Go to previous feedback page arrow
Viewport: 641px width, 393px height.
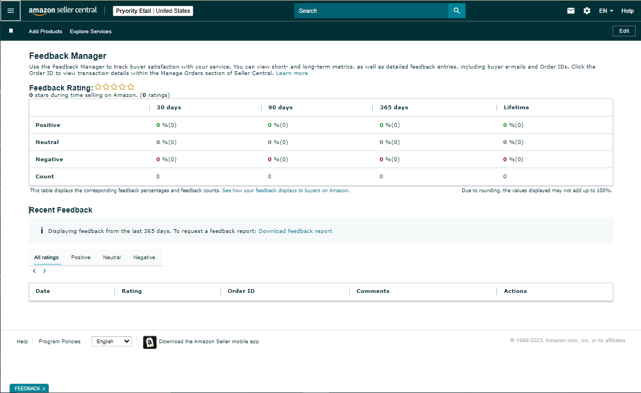(x=34, y=271)
